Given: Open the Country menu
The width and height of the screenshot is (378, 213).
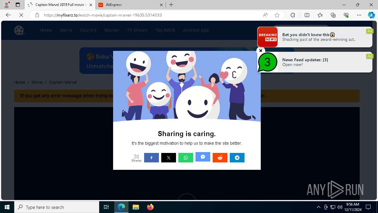Looking at the screenshot, I should (x=88, y=30).
